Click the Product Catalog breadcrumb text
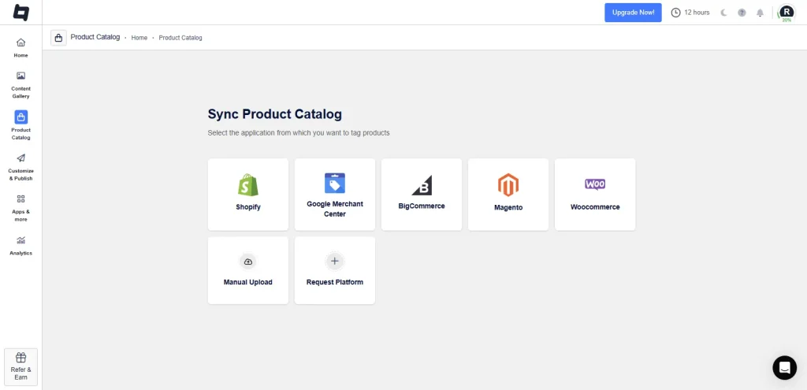Screen dimensions: 807x390 pyautogui.click(x=180, y=38)
